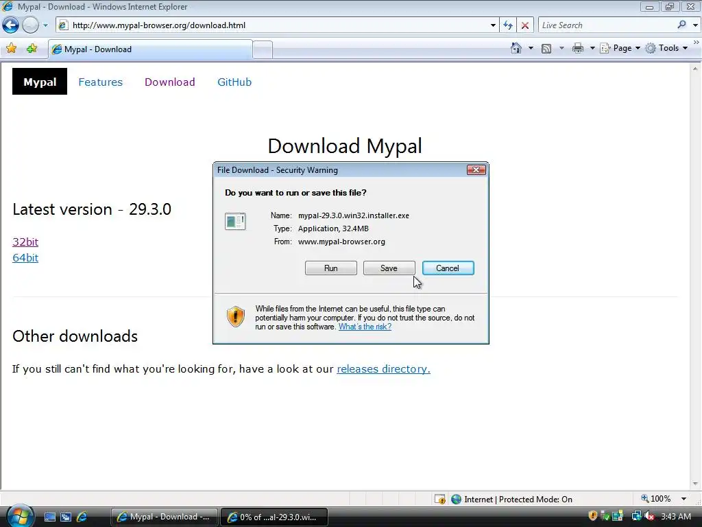Click Save in the download dialog

click(x=389, y=268)
